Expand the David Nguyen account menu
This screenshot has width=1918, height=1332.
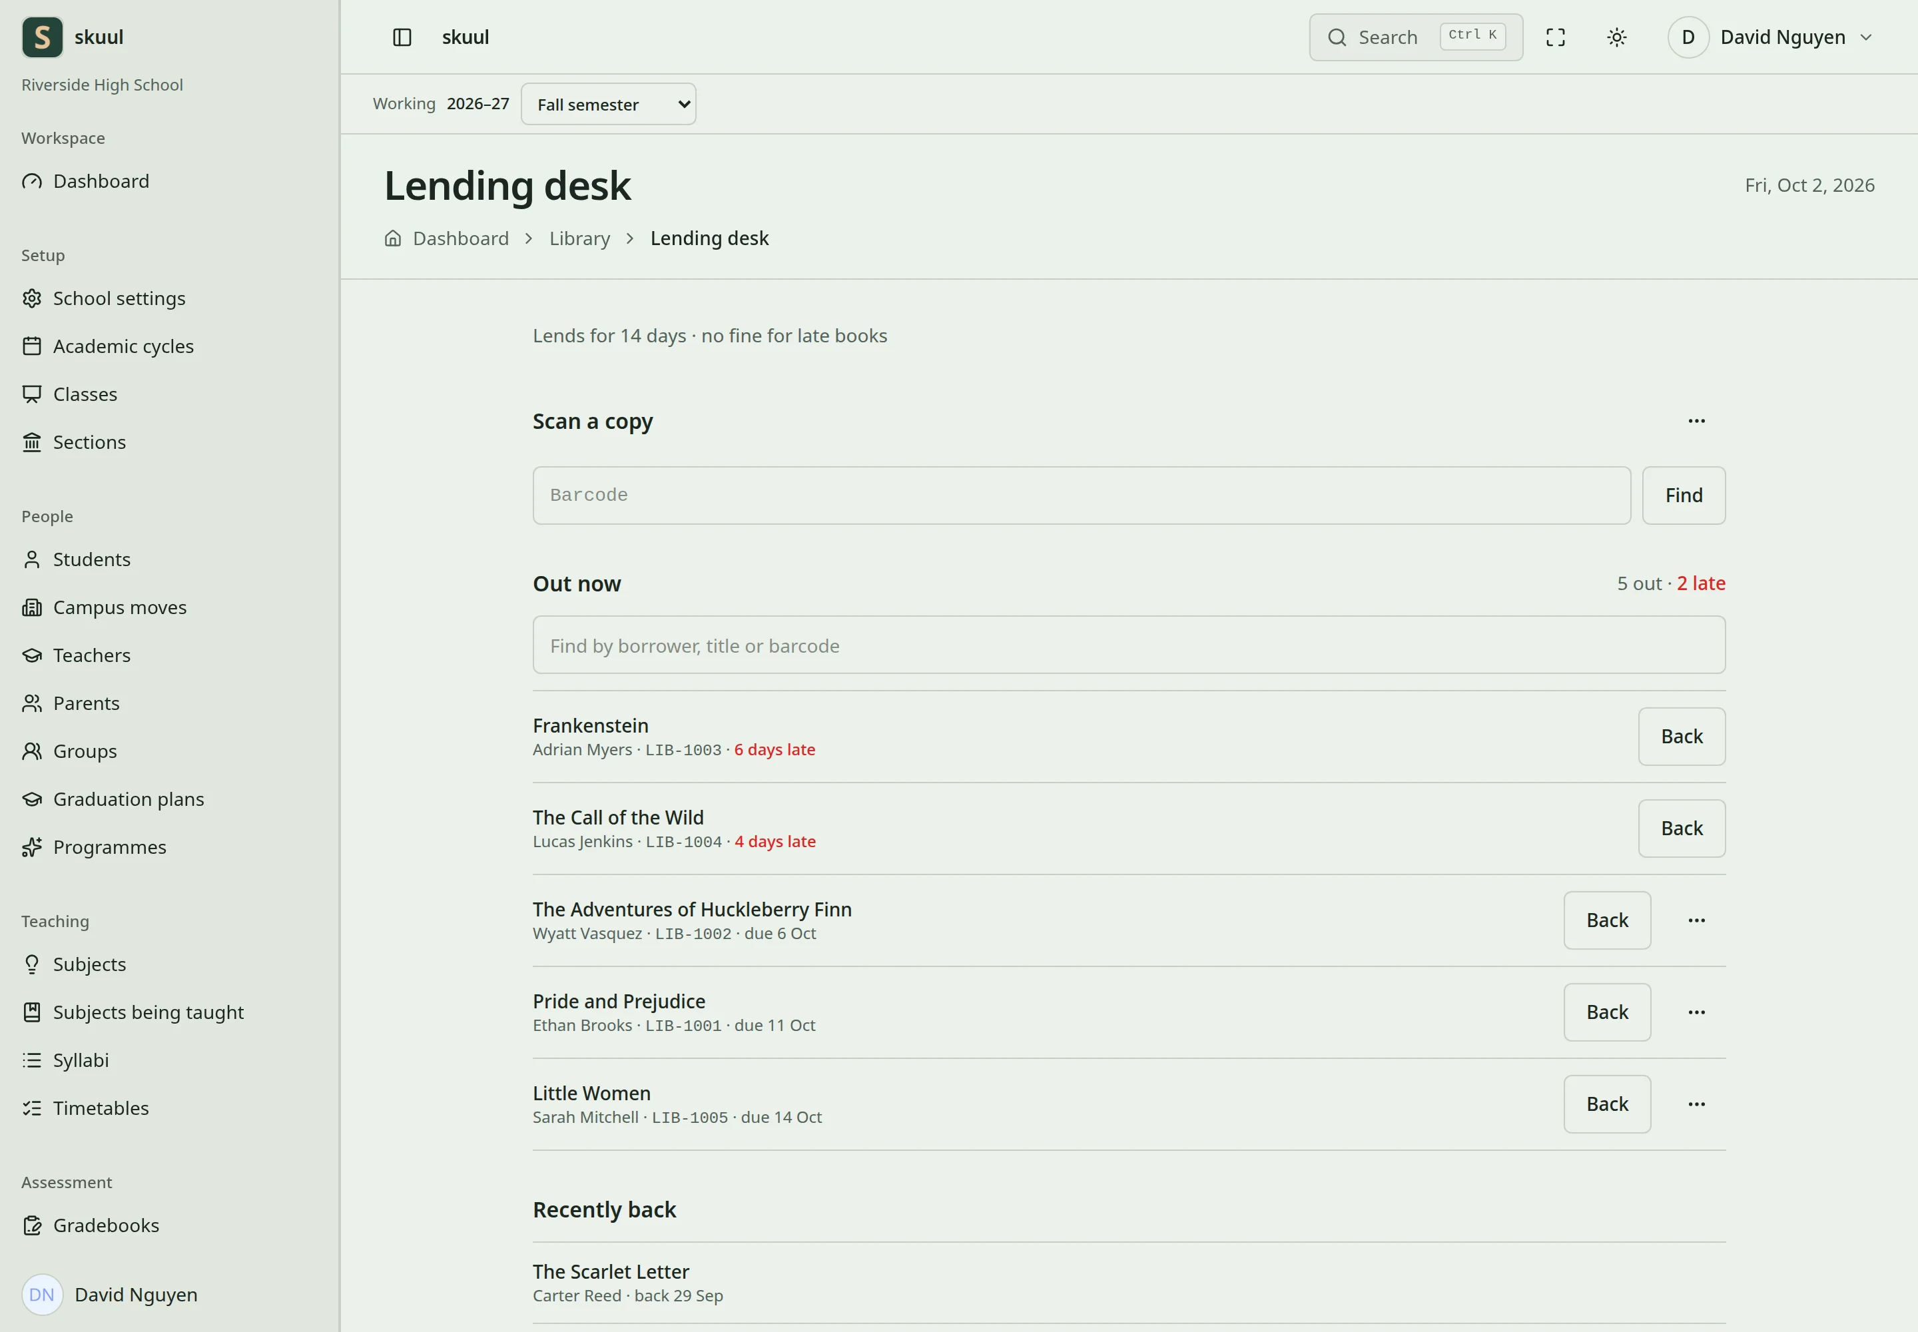(x=1771, y=37)
